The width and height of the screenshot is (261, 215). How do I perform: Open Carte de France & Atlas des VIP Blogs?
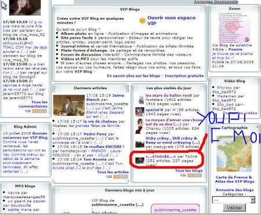click(x=235, y=179)
